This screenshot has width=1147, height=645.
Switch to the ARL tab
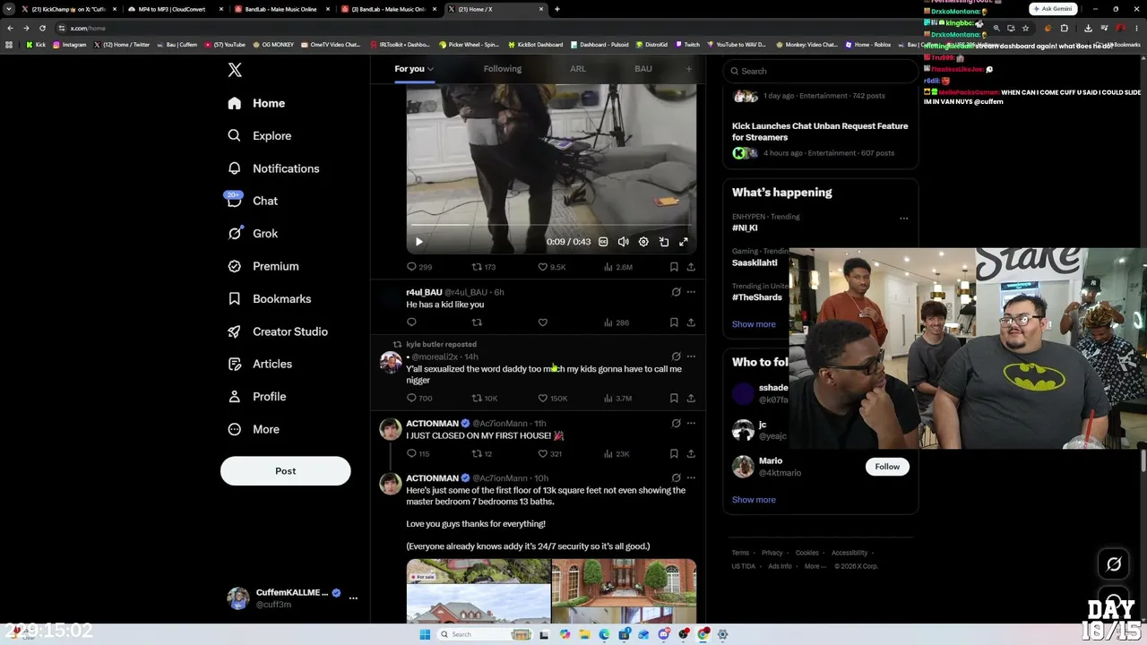[578, 69]
